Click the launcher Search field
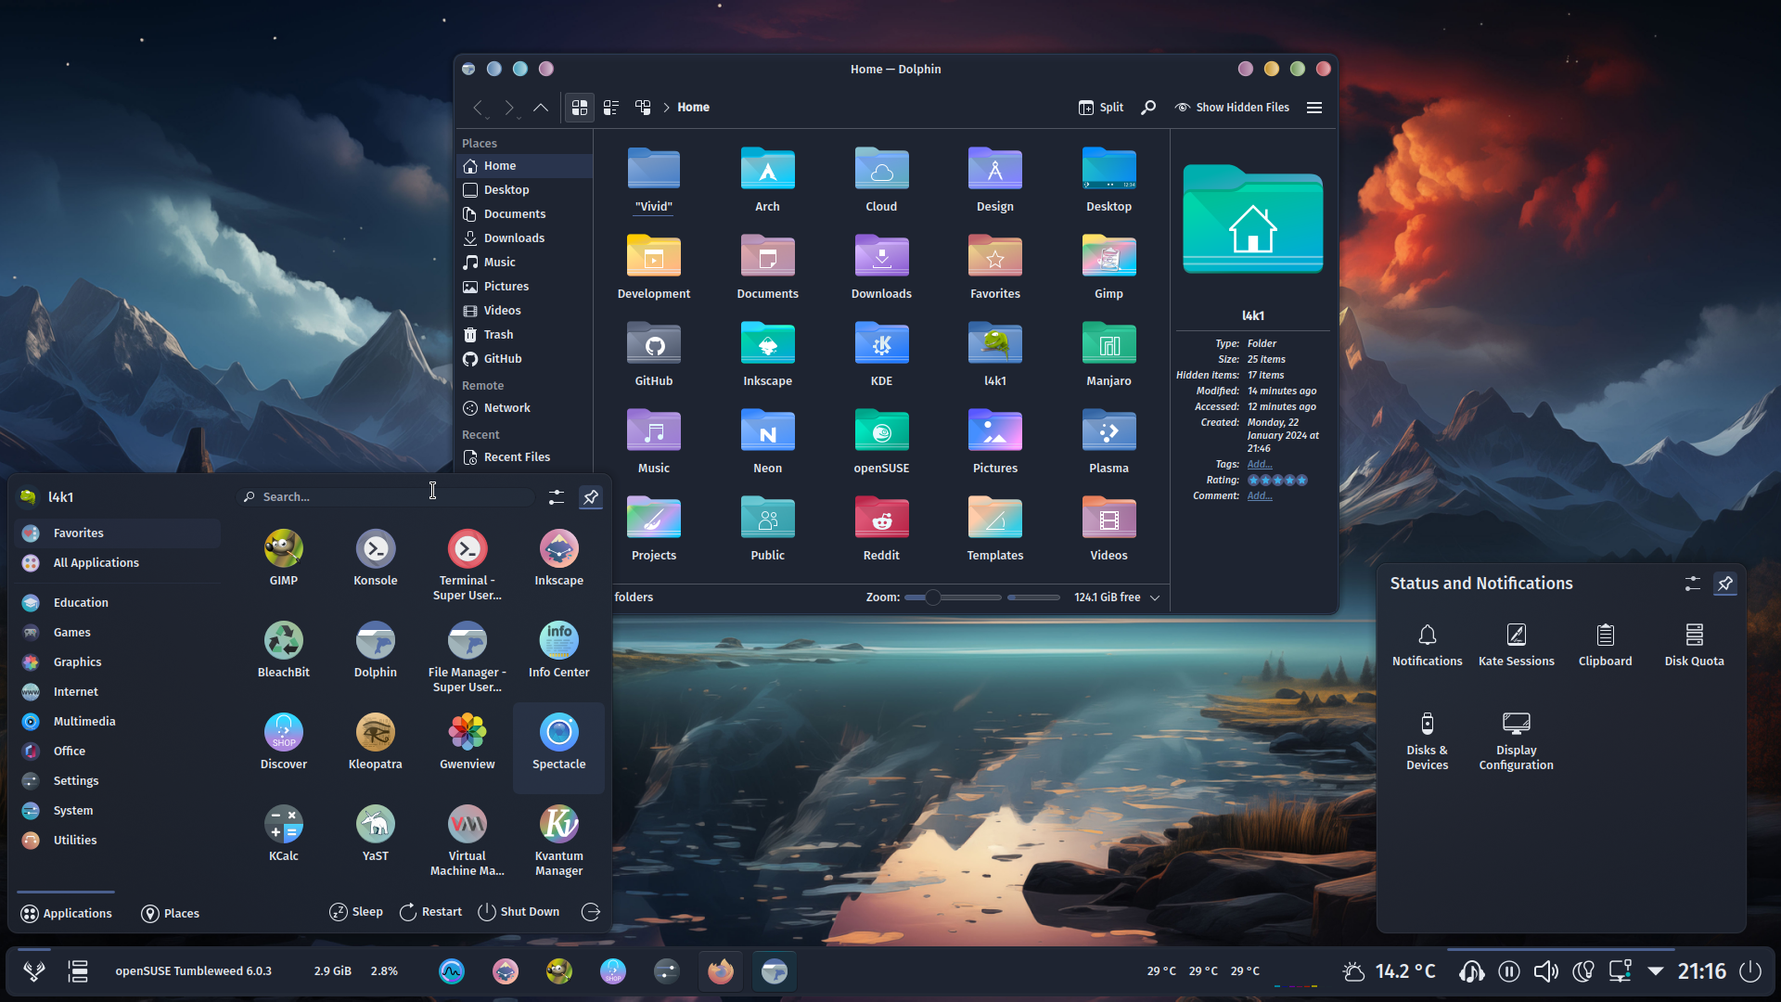 pyautogui.click(x=385, y=497)
